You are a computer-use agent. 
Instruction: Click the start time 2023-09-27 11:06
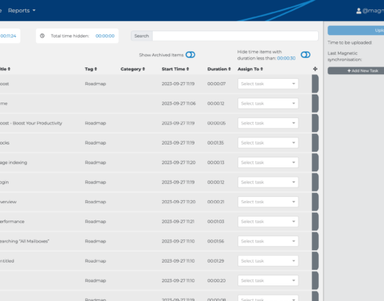coord(179,103)
